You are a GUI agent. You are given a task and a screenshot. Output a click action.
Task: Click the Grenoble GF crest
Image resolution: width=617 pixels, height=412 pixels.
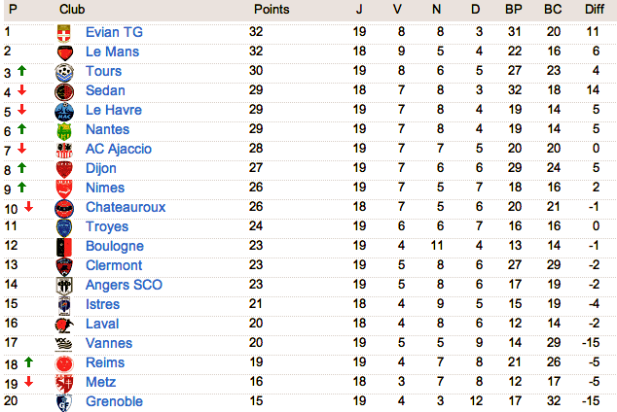pyautogui.click(x=64, y=402)
